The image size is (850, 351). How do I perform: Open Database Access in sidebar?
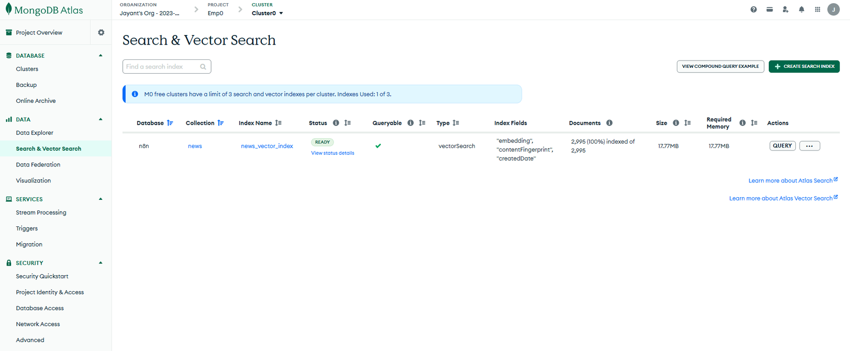40,308
